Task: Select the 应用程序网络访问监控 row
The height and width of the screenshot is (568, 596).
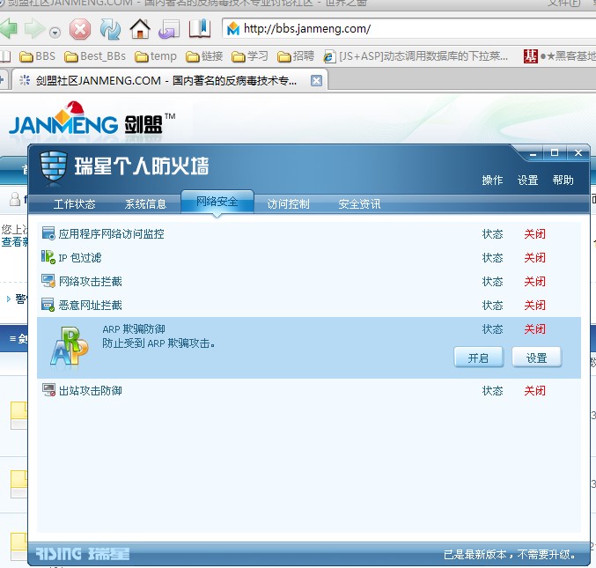Action: coord(309,234)
